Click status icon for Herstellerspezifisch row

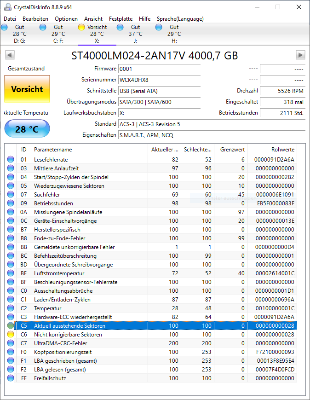point(11,230)
